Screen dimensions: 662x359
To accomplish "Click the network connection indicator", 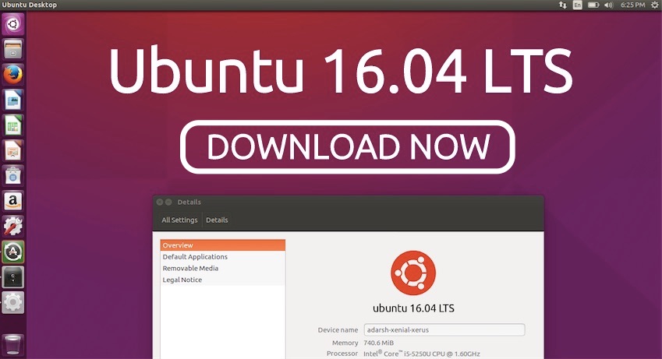I will coord(562,5).
